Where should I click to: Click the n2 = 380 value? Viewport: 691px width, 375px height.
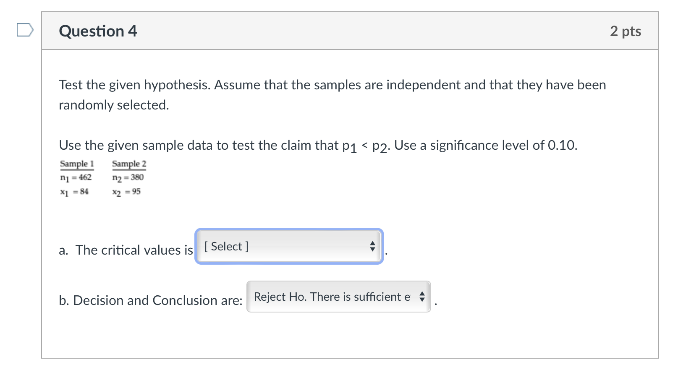[128, 177]
